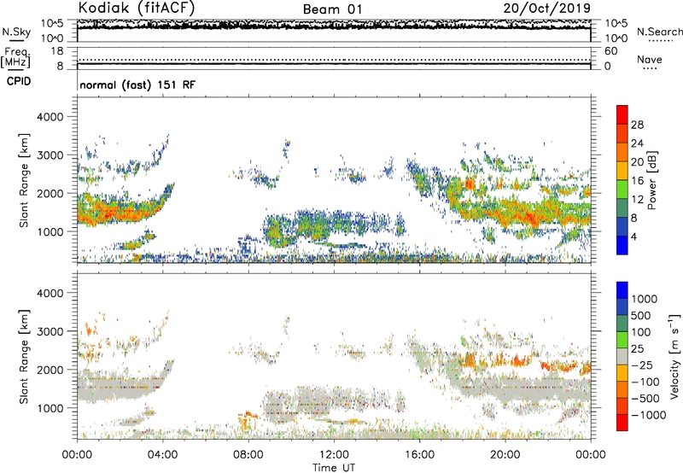This screenshot has height=473, width=683.
Task: Select the '4' tick on the Power colorbar
Action: 634,236
